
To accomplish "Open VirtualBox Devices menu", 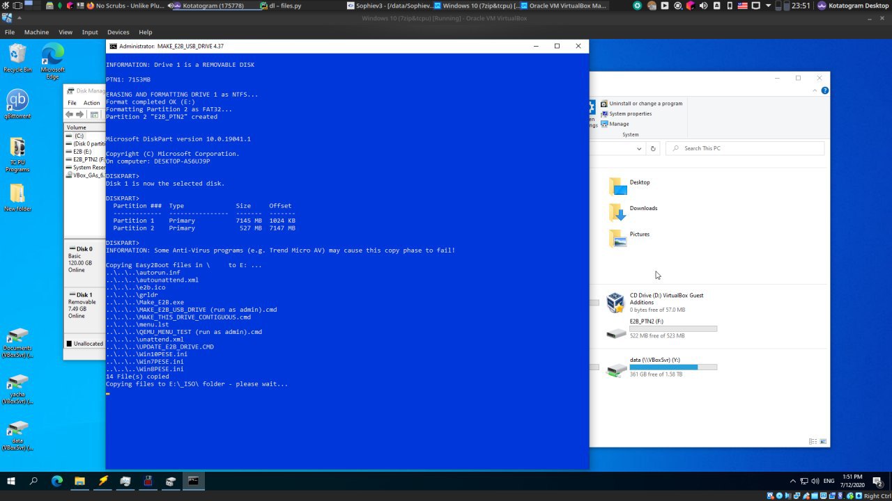I will point(118,32).
